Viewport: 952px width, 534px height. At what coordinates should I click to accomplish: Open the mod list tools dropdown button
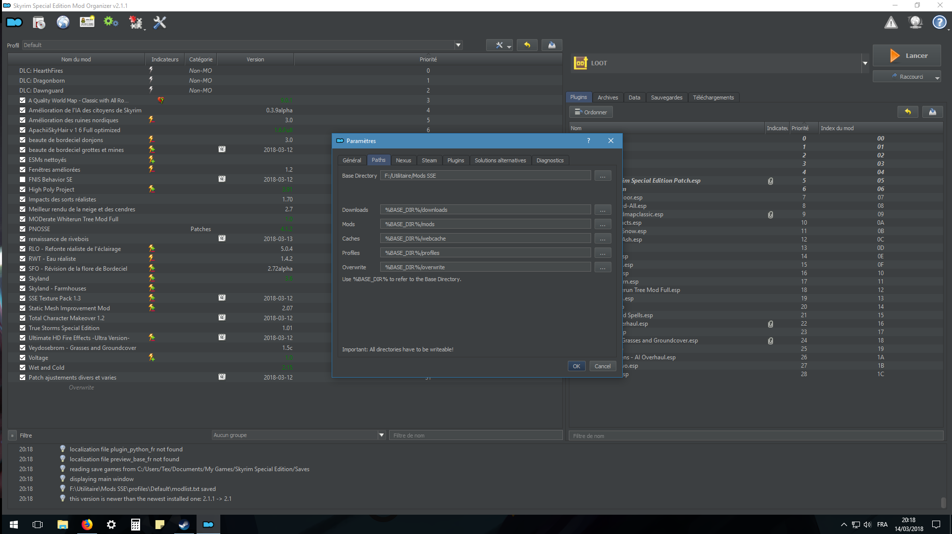tap(499, 45)
